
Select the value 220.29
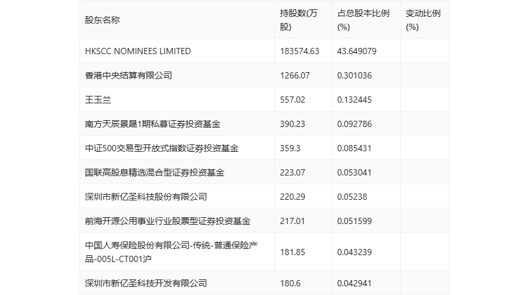(292, 197)
